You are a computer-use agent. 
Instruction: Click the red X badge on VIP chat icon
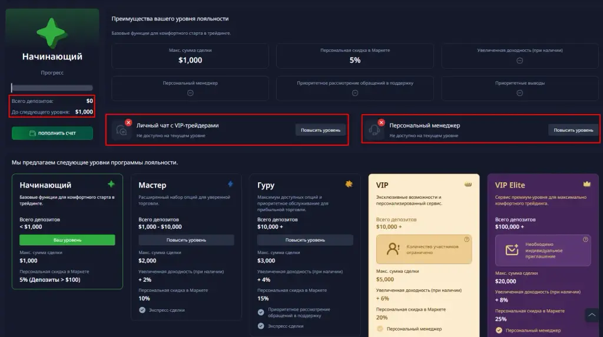click(128, 122)
